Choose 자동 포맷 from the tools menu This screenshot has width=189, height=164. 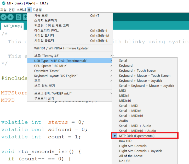(70, 15)
